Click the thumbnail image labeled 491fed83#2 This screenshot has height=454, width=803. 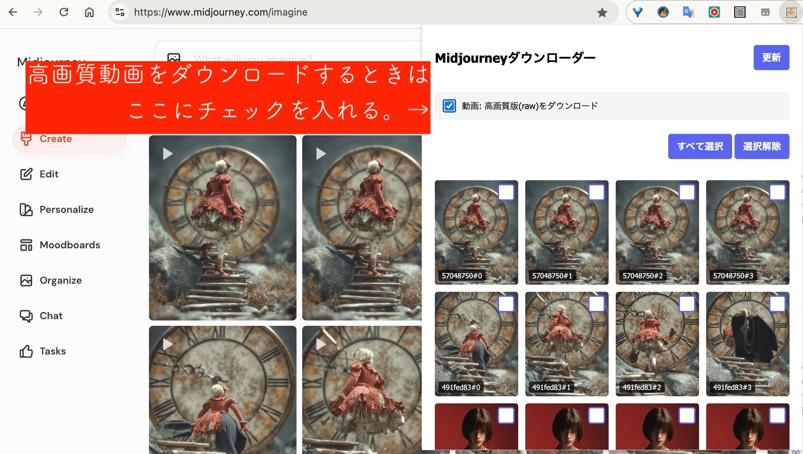tap(657, 344)
